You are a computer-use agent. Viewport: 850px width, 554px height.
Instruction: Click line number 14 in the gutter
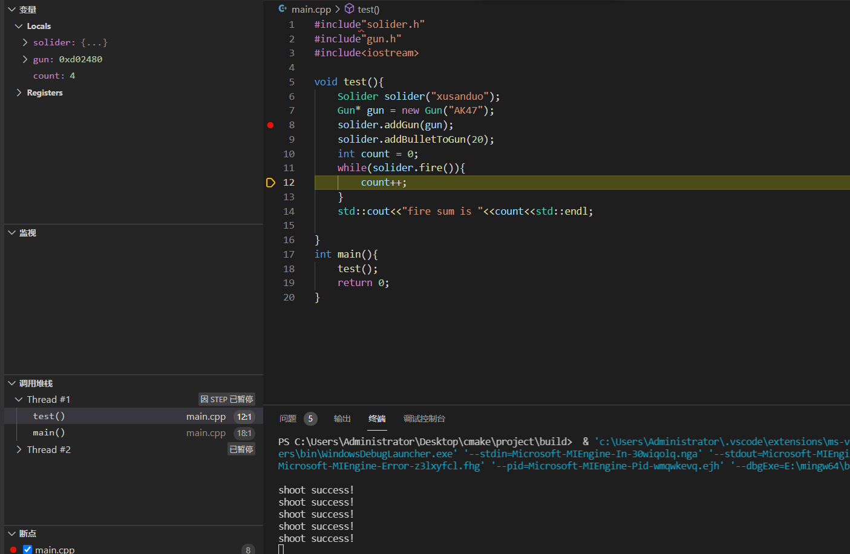coord(289,212)
